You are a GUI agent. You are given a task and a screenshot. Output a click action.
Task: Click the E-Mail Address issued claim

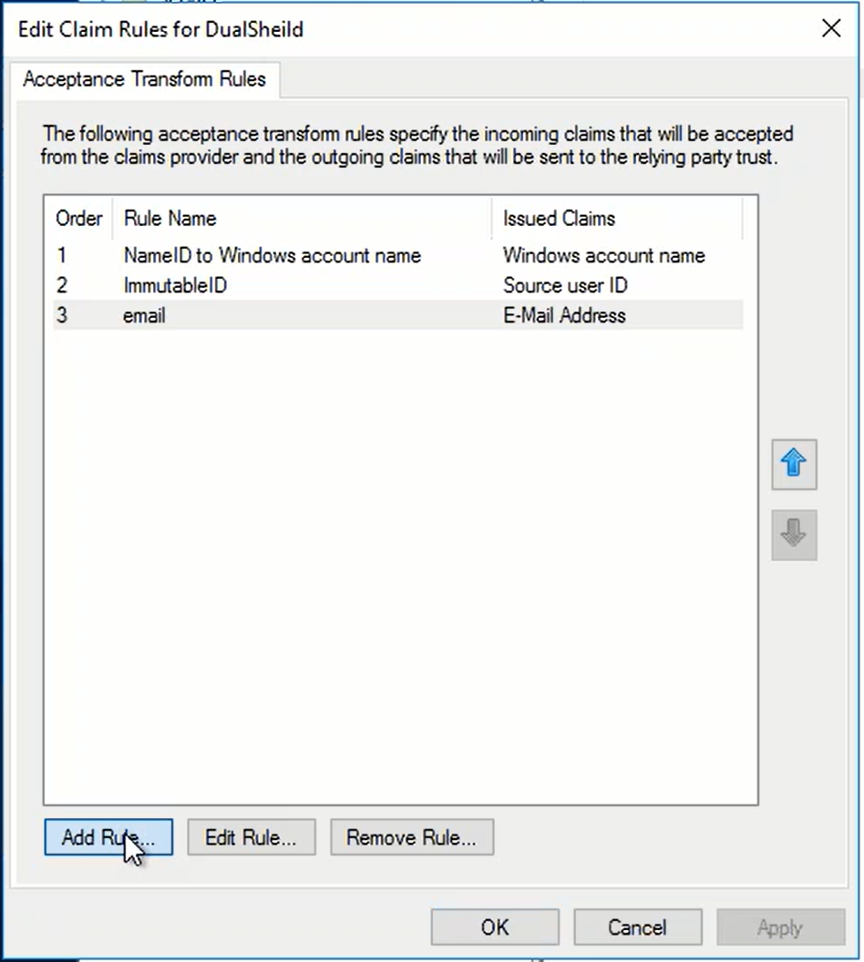[564, 315]
